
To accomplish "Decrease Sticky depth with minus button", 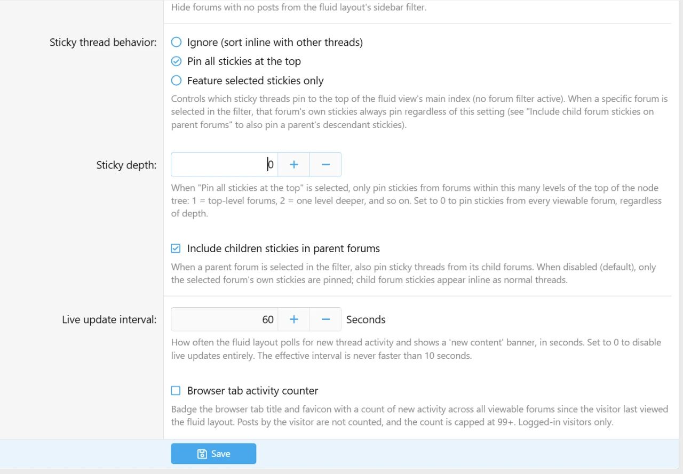I will [x=325, y=165].
